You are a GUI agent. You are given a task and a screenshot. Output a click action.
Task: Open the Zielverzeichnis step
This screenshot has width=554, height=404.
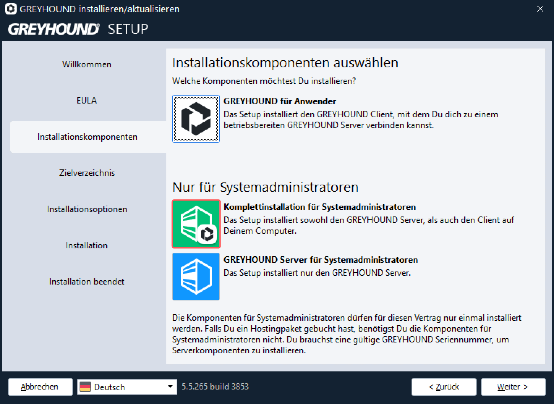pos(87,173)
